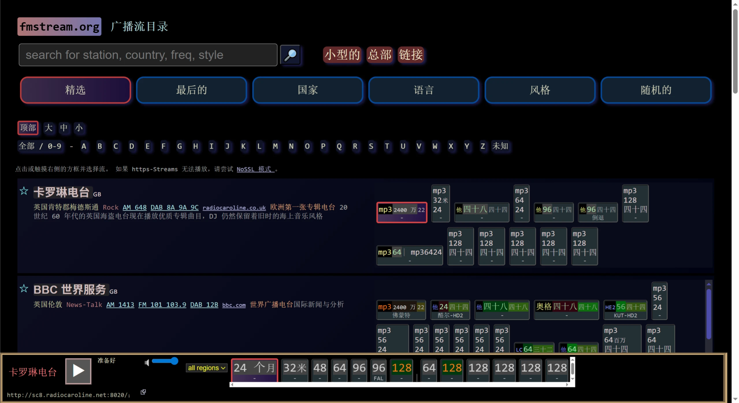Open the AM 648 frequency link
Viewport: 739px width, 403px height.
click(135, 207)
